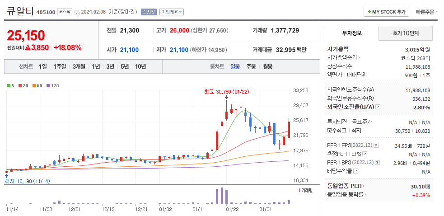The width and height of the screenshot is (444, 216).
Task: Open the help icon beside PER EPS(2022.12)
Action: coord(376,146)
